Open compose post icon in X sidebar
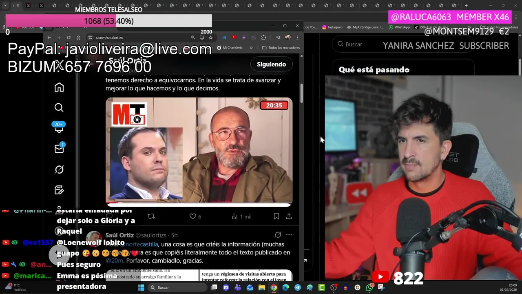The image size is (522, 294). pos(59,190)
